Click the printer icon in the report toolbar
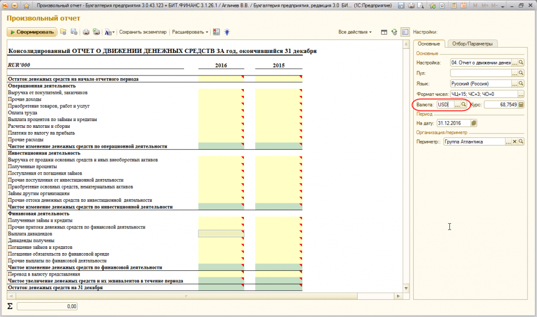Viewport: 537px width, 317px height. [86, 32]
